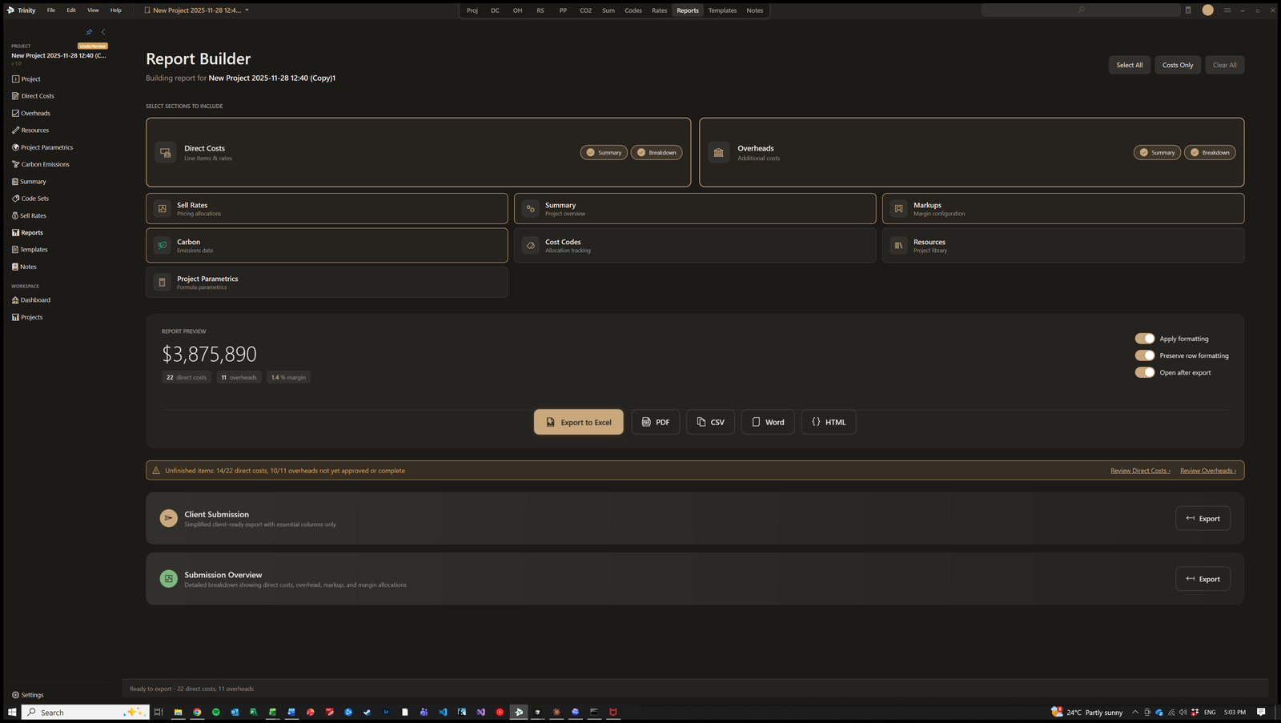The image size is (1281, 723).
Task: Switch to the Templates tab in top bar
Action: (x=722, y=10)
